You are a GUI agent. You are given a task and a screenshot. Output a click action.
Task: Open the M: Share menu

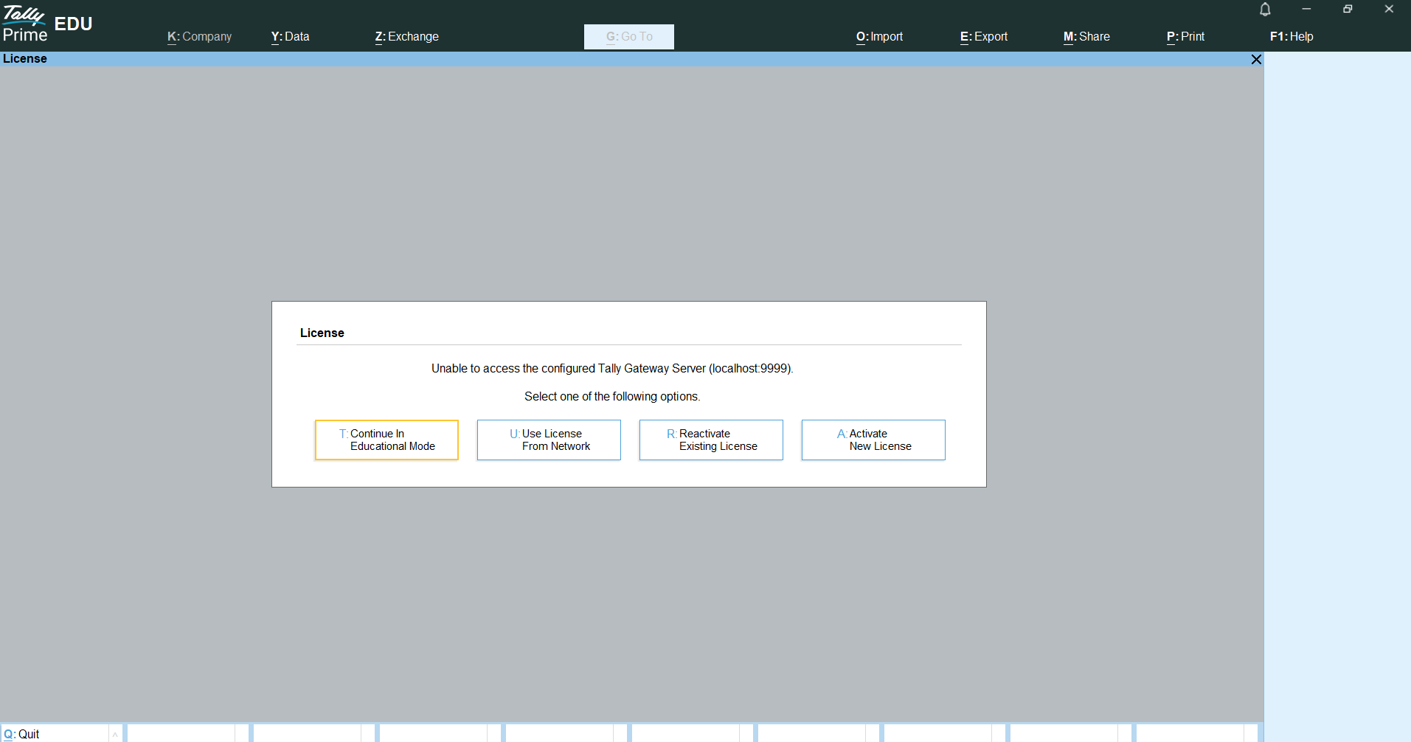coord(1086,37)
